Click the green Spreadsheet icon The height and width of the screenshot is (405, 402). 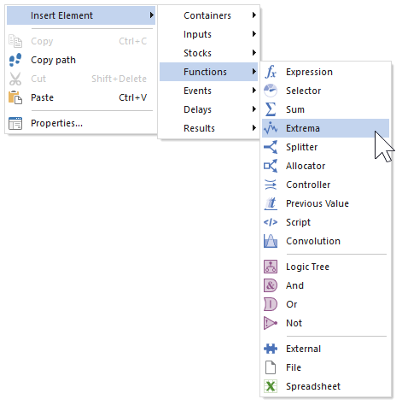click(271, 386)
